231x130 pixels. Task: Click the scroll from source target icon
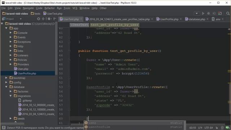(39, 19)
